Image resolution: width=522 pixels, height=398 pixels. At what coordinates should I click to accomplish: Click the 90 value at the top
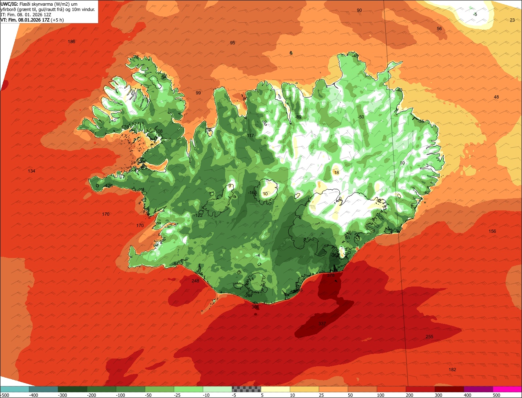[359, 10]
